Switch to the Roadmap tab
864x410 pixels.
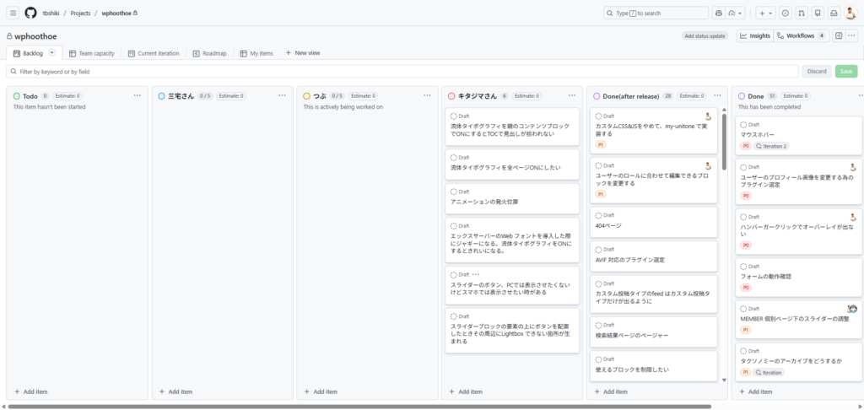(209, 53)
